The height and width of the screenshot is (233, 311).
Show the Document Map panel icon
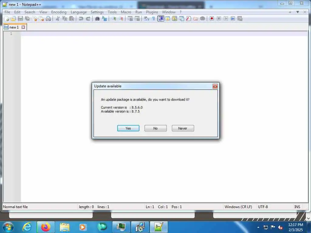coord(175,19)
